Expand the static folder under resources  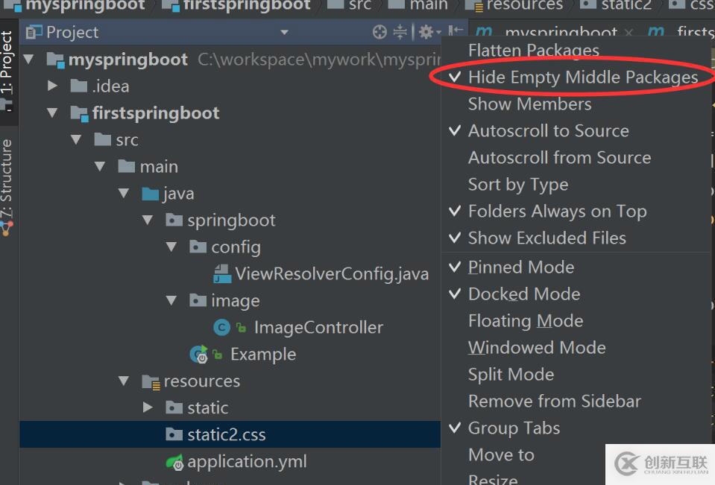[x=148, y=408]
